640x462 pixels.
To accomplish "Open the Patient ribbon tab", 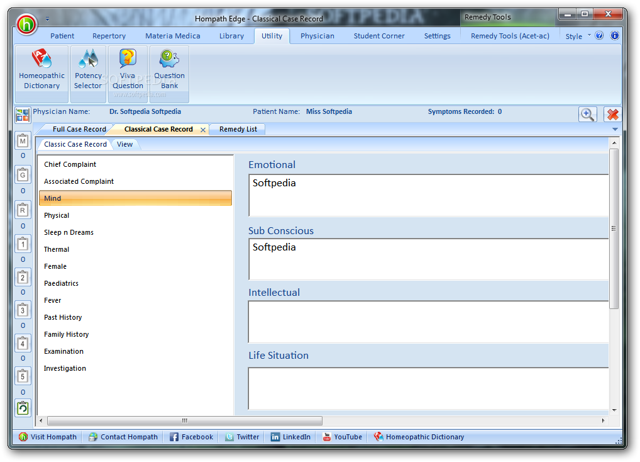I will tap(62, 36).
